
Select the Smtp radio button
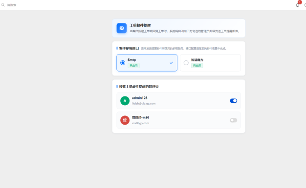coord(123,63)
